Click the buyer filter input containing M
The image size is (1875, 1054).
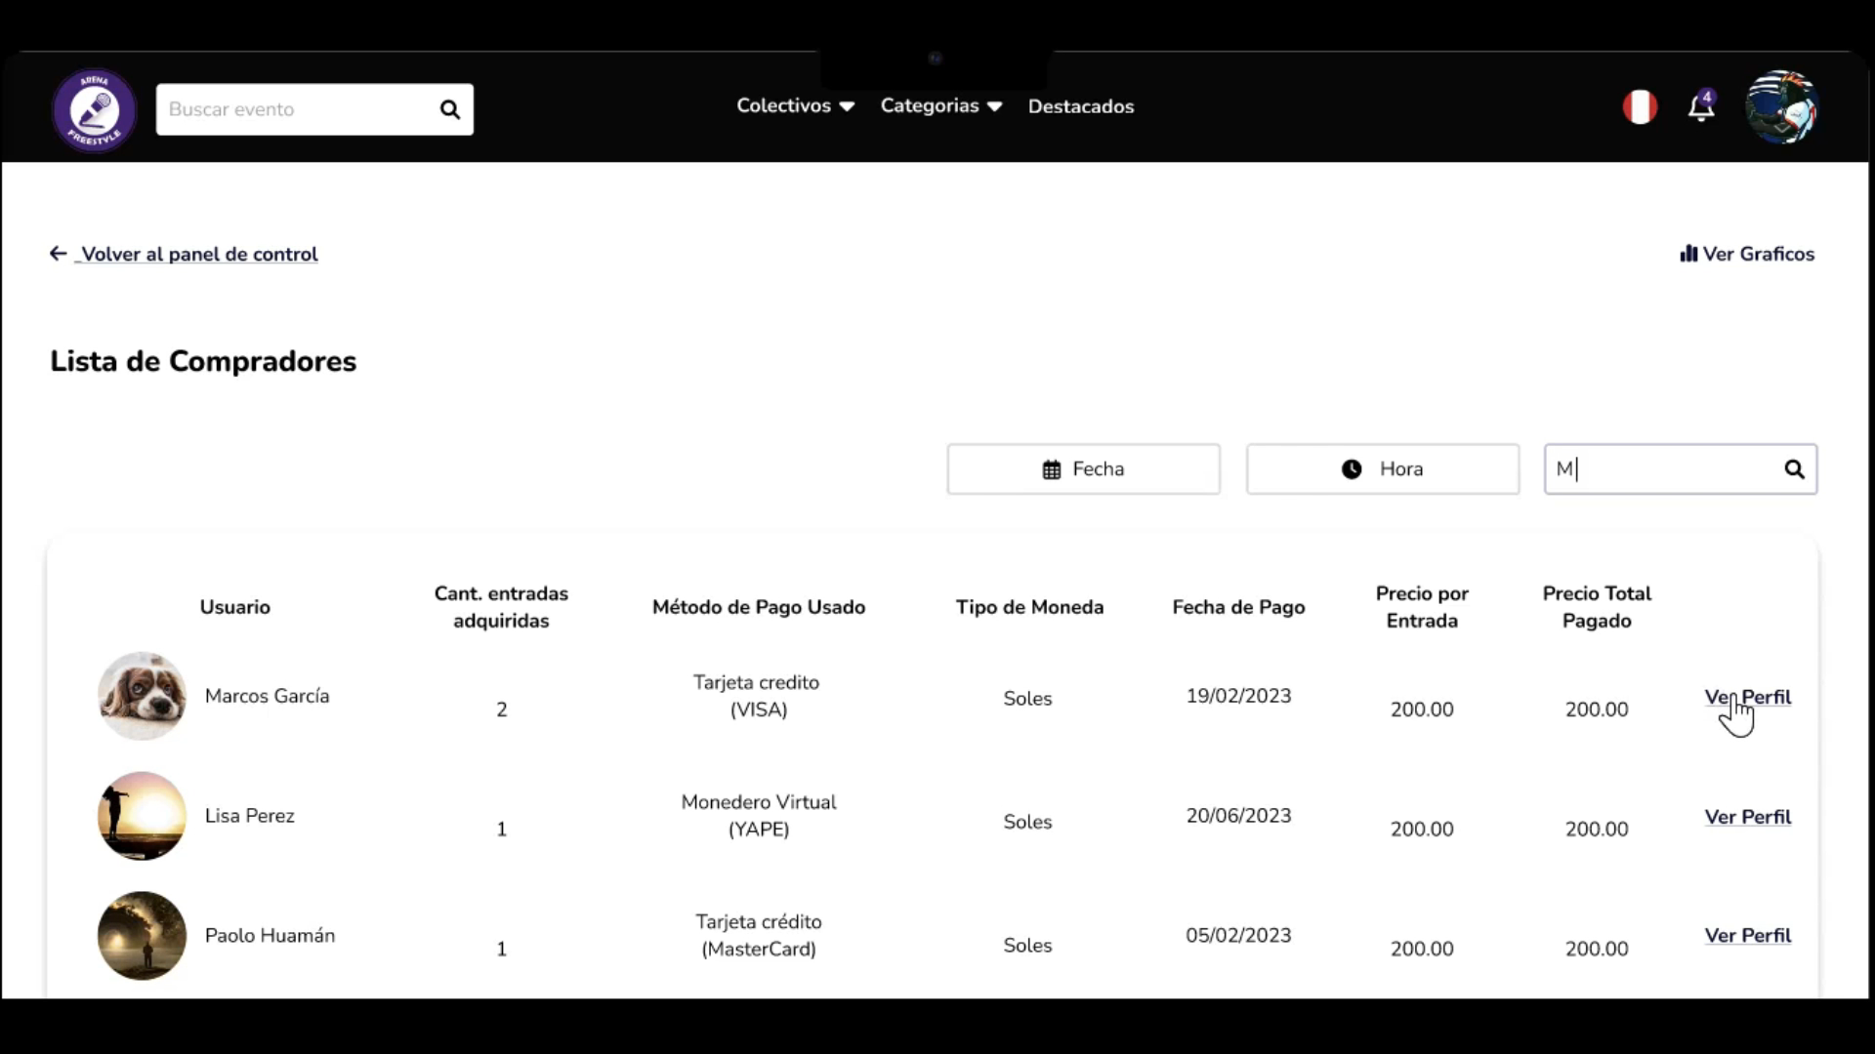(1660, 469)
